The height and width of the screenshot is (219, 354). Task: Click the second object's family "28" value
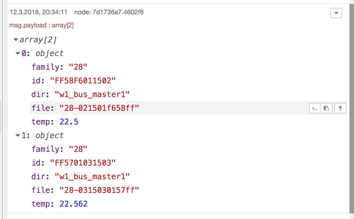point(78,149)
